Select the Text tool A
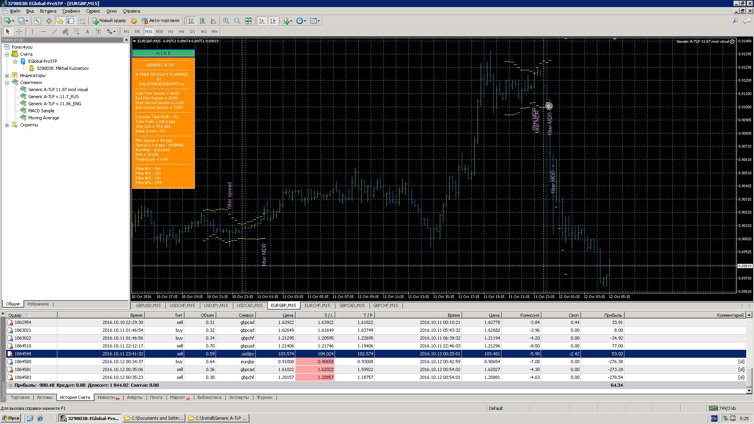The height and width of the screenshot is (424, 754). 87,31
